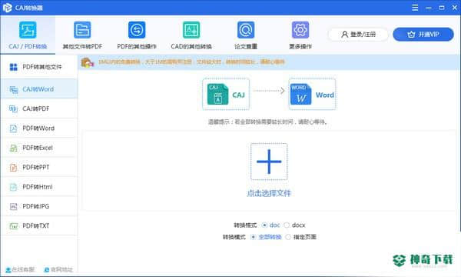The width and height of the screenshot is (461, 277).
Task: Open the PDF的其他操作 tab
Action: coord(137,35)
